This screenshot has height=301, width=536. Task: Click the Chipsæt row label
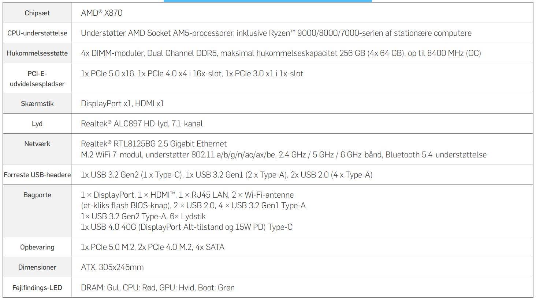(37, 13)
